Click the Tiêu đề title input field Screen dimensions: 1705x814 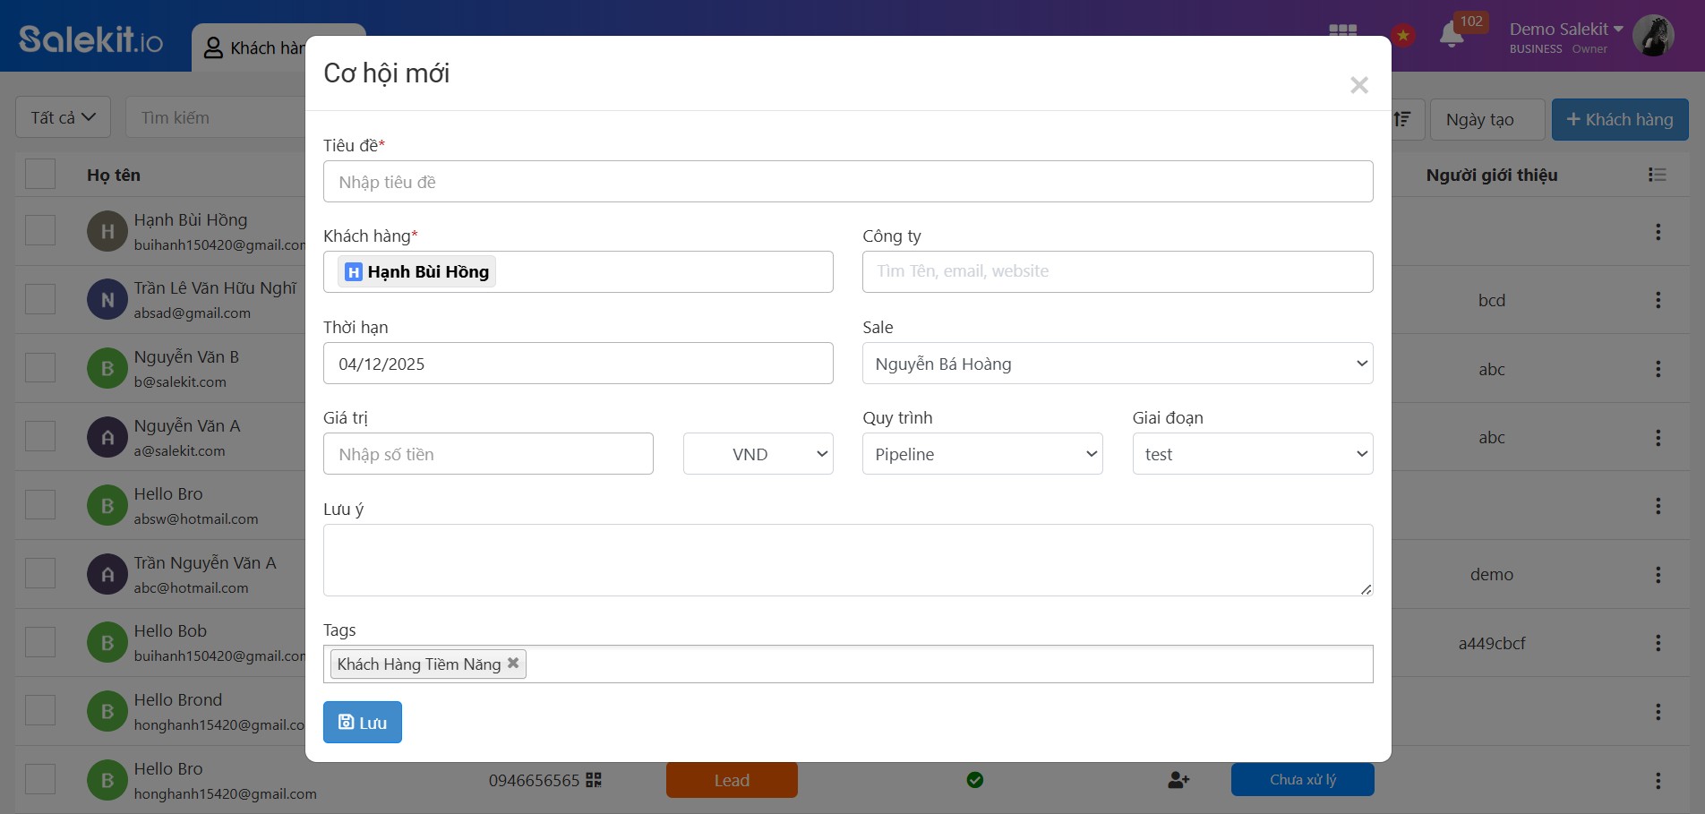pos(847,182)
